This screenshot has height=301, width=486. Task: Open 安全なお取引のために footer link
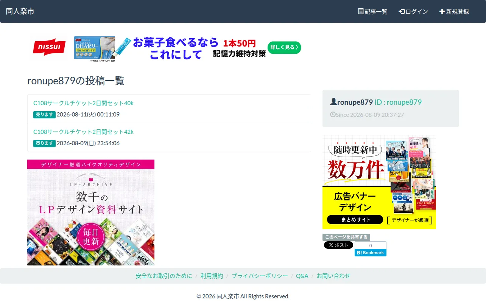pyautogui.click(x=164, y=276)
